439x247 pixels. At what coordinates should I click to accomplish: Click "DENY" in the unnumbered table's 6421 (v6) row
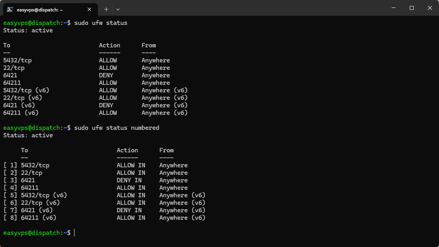(106, 105)
